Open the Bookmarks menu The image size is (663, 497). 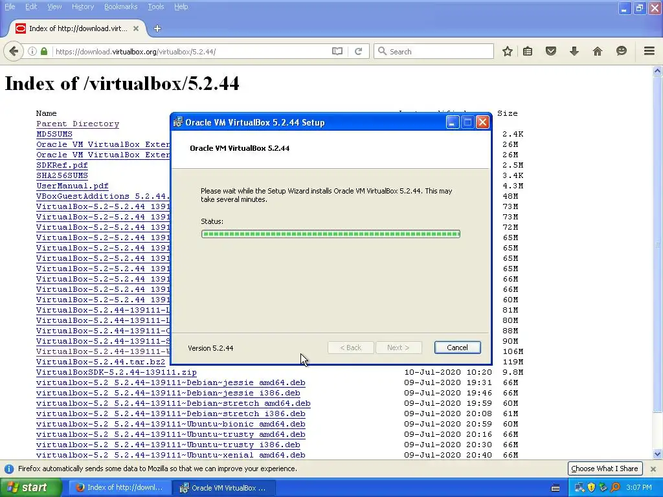(120, 6)
